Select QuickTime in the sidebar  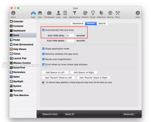click(23, 67)
